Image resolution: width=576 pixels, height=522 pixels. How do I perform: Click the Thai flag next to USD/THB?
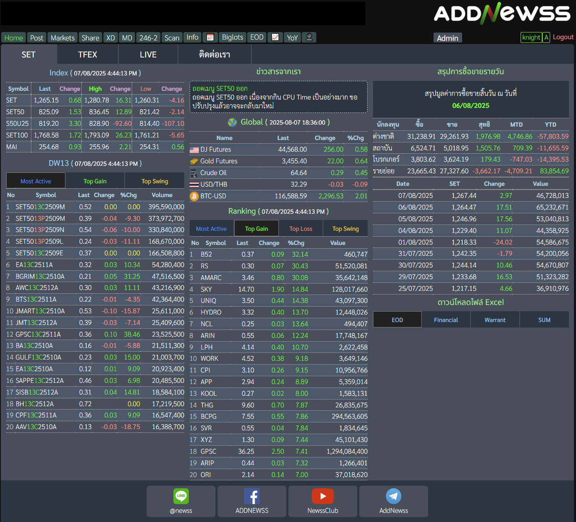(x=194, y=184)
